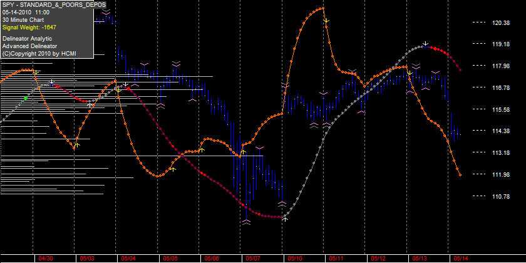Select the 05/14 date label

[x=461, y=259]
